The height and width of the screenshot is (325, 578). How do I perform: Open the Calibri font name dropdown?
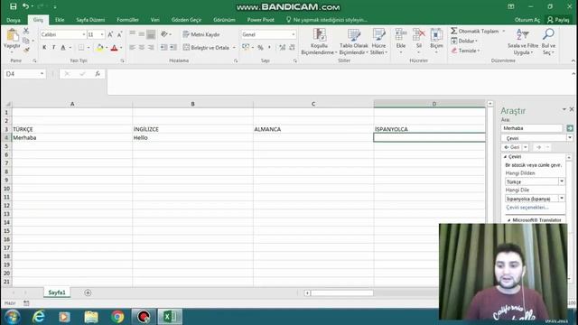pos(84,34)
